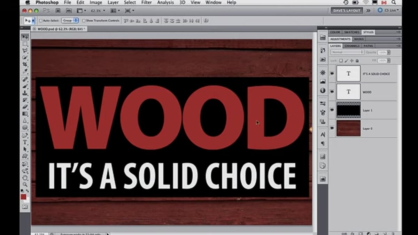Open the Filter menu
Screen dimensions: 418x235
click(146, 2)
